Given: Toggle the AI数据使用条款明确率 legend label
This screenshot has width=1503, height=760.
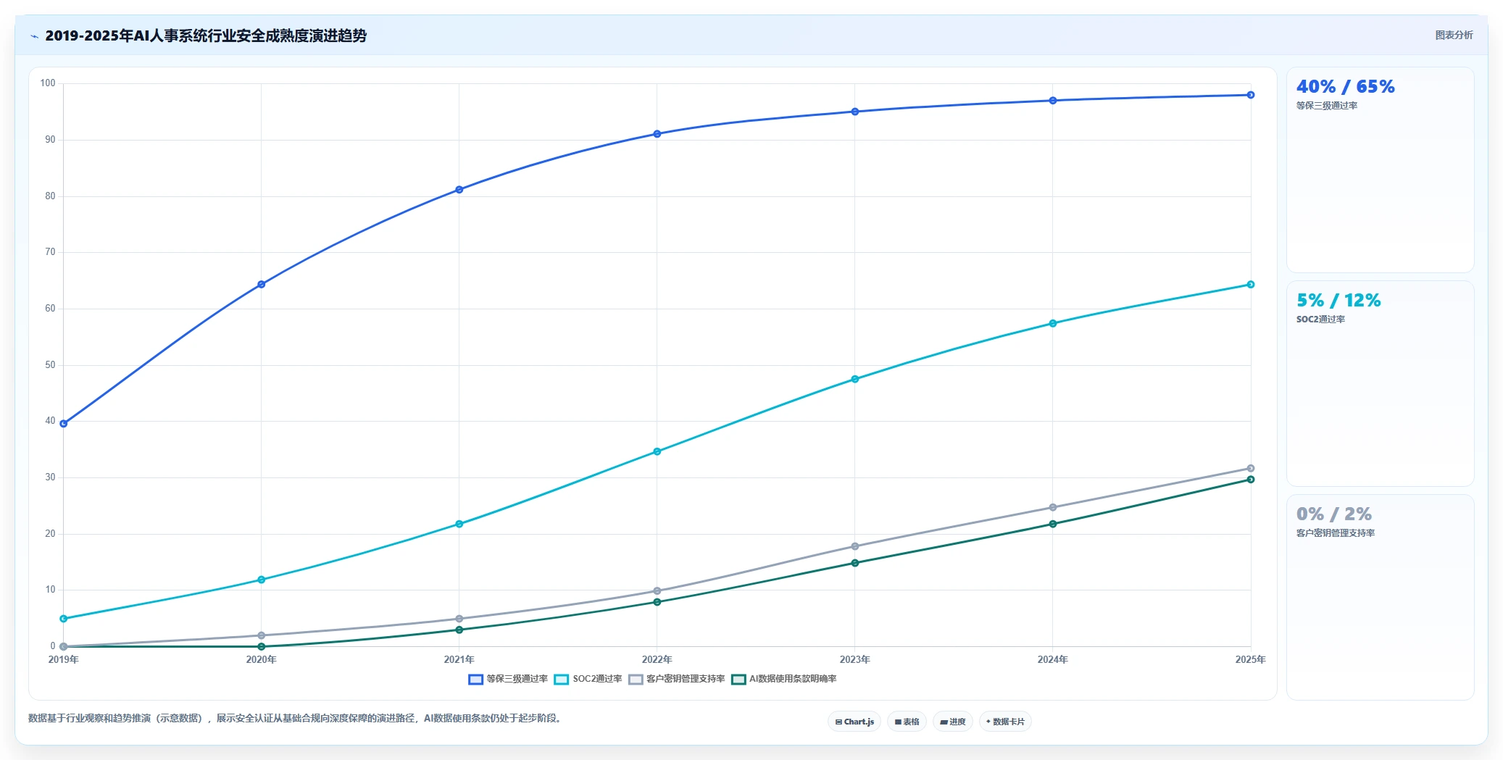Looking at the screenshot, I should (793, 679).
